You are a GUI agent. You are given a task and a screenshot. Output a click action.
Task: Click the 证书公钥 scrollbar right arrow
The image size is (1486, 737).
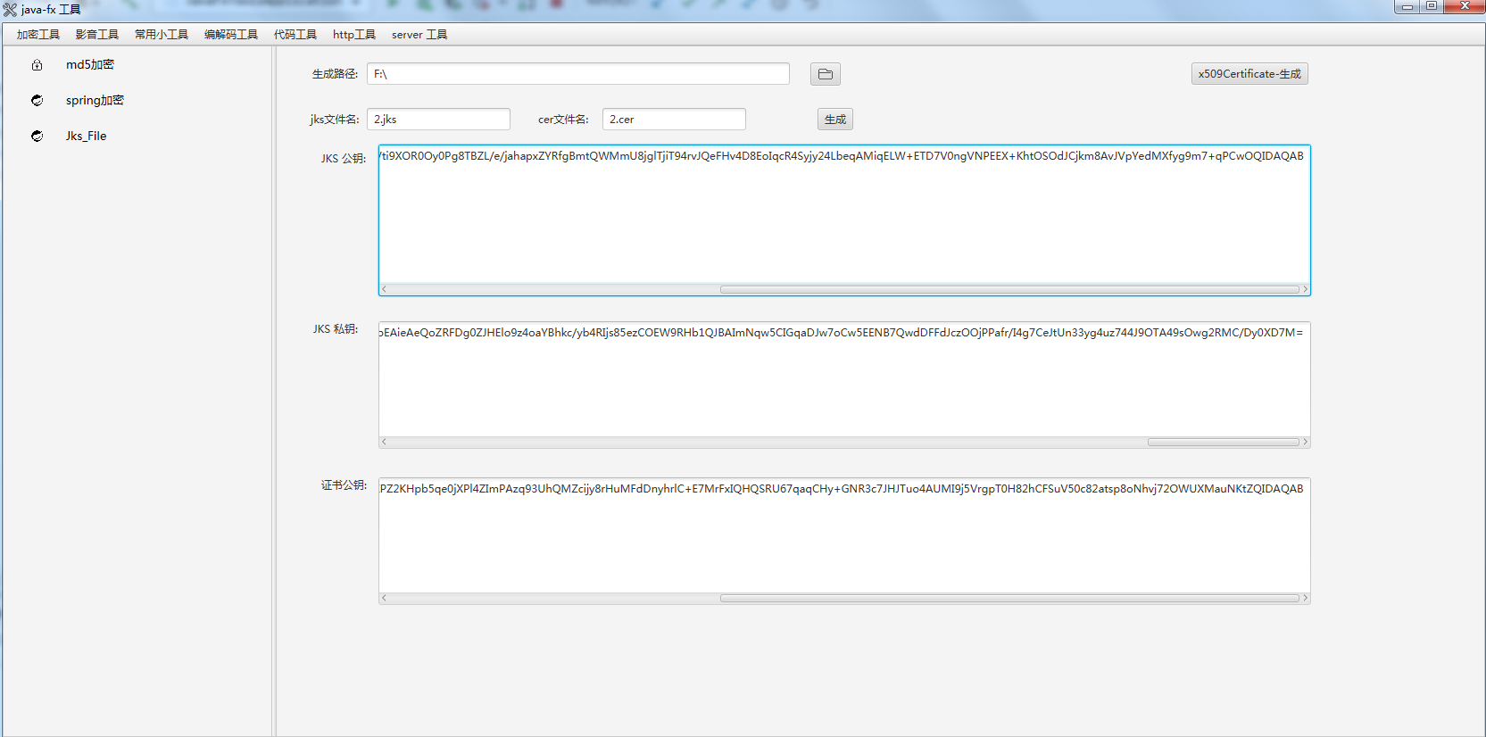(x=1305, y=599)
